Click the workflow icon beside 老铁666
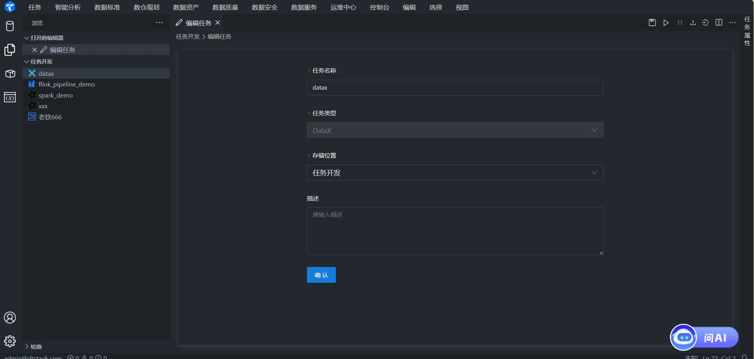Screen dimensions: 754x359 [x=32, y=117]
